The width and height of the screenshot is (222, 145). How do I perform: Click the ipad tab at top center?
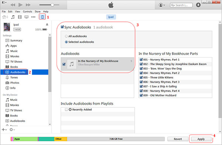pyautogui.click(x=111, y=17)
